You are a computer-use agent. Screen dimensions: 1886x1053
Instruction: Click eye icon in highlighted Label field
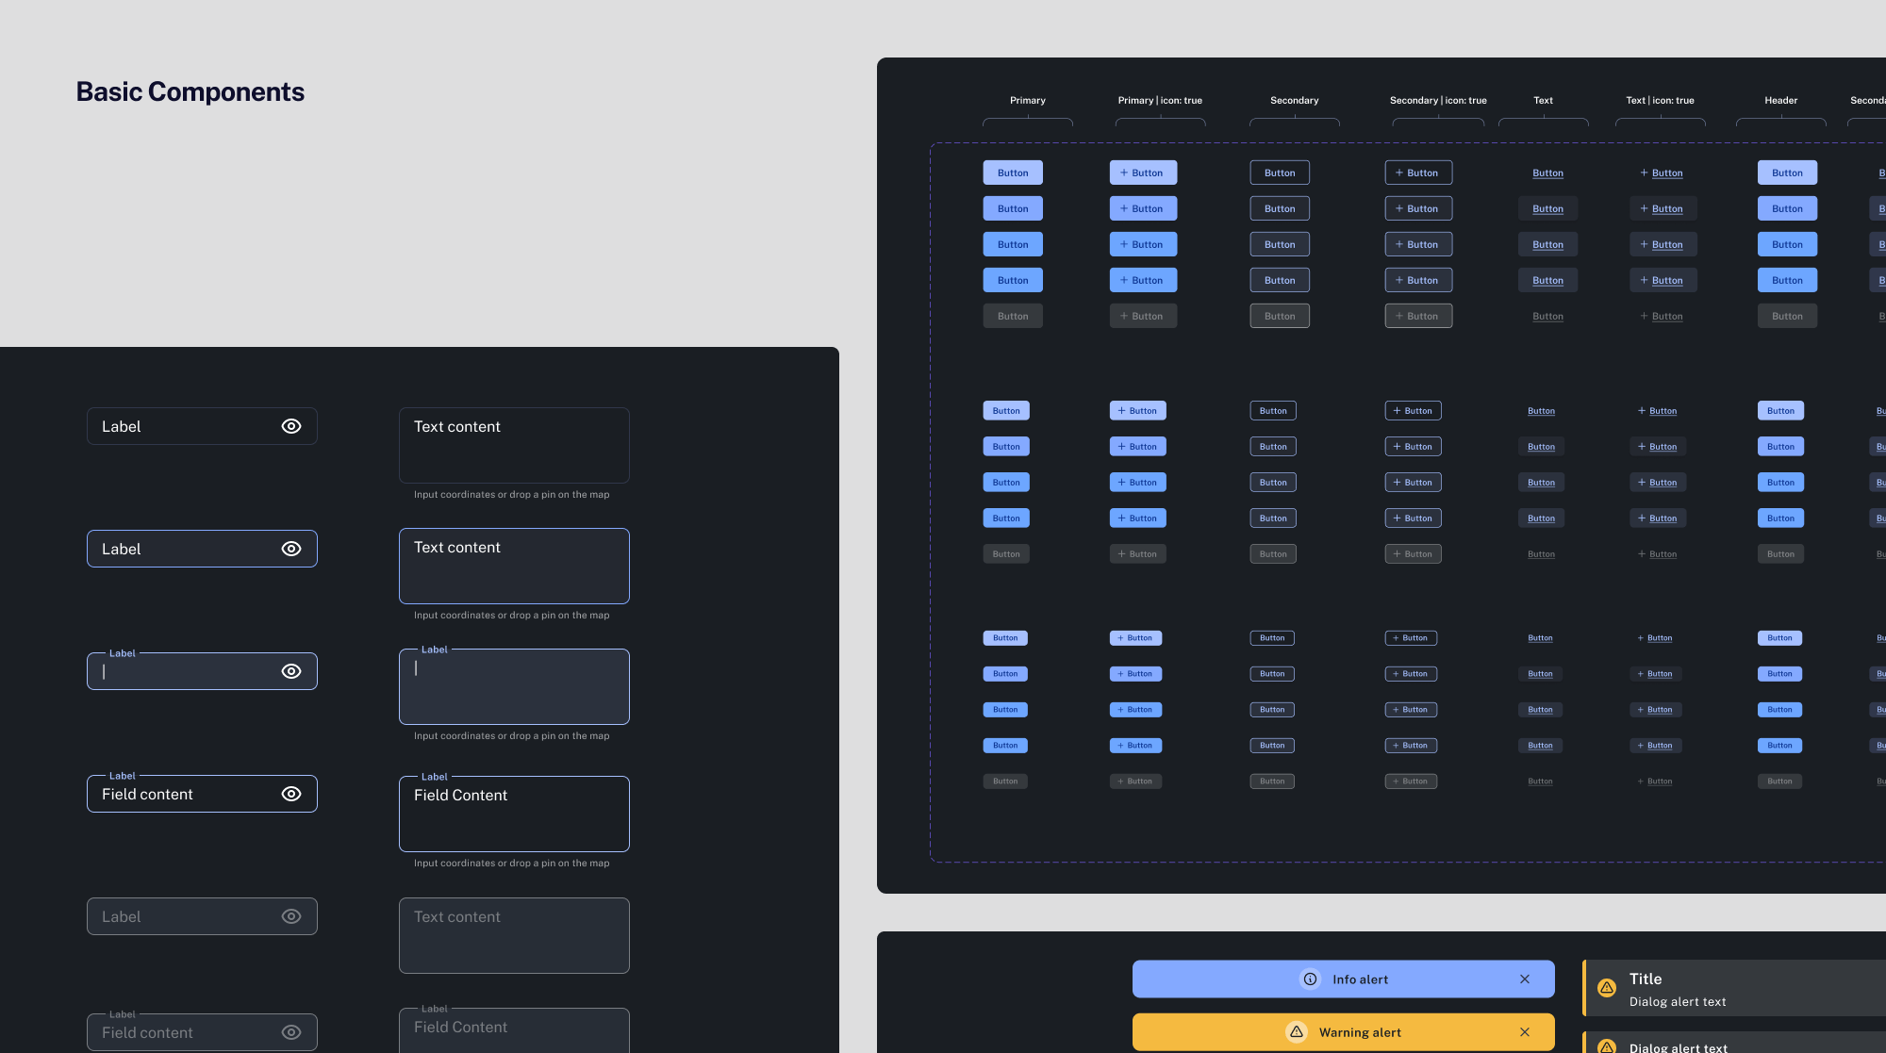click(291, 549)
